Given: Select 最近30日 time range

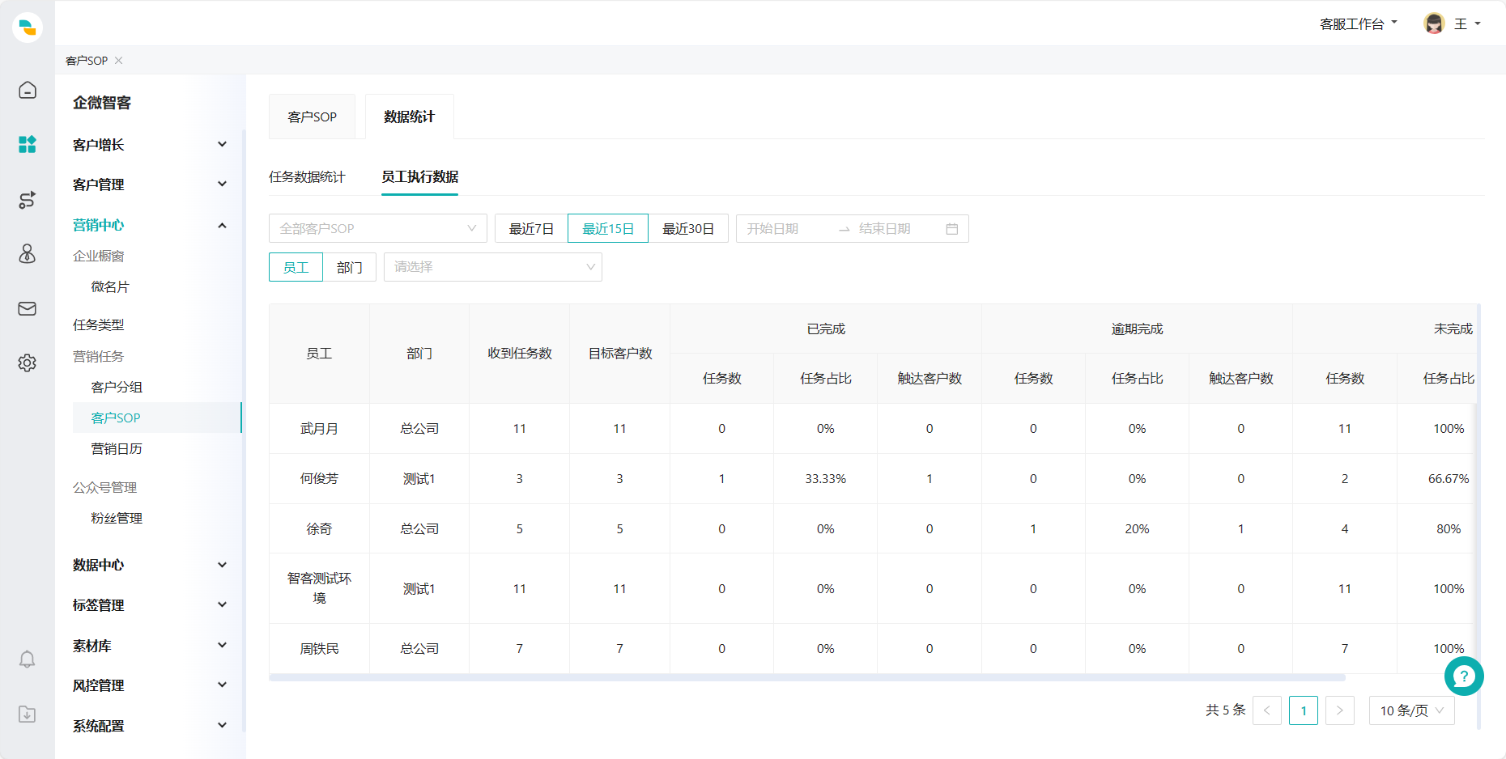Looking at the screenshot, I should [688, 228].
